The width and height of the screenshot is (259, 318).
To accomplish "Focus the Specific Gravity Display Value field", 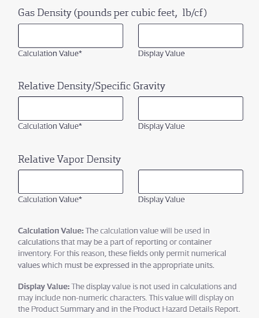I will click(191, 108).
